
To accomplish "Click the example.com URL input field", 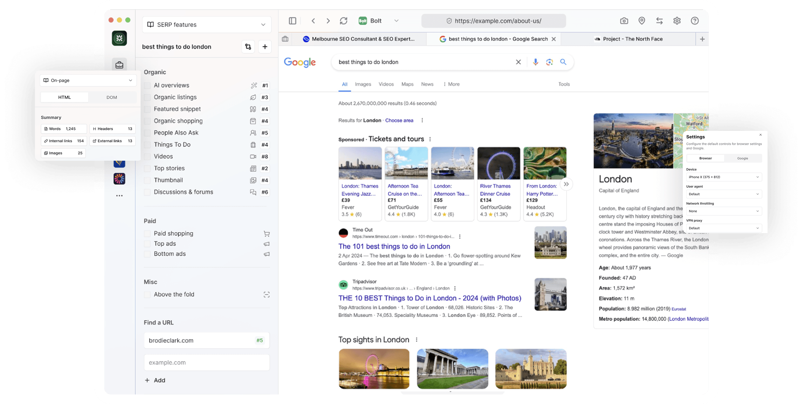I will coord(207,363).
